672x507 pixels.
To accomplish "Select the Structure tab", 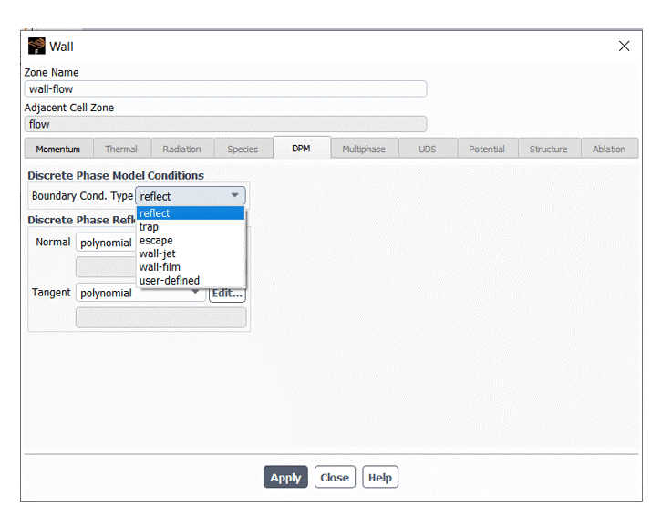I will [x=548, y=149].
